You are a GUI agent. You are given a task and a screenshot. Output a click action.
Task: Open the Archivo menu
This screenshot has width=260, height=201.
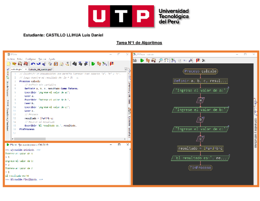coord(11,59)
